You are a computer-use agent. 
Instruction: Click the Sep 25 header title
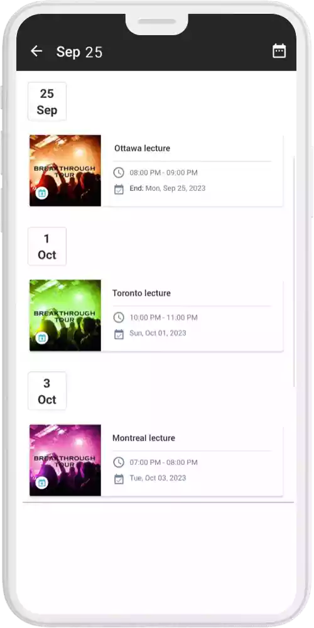click(79, 52)
